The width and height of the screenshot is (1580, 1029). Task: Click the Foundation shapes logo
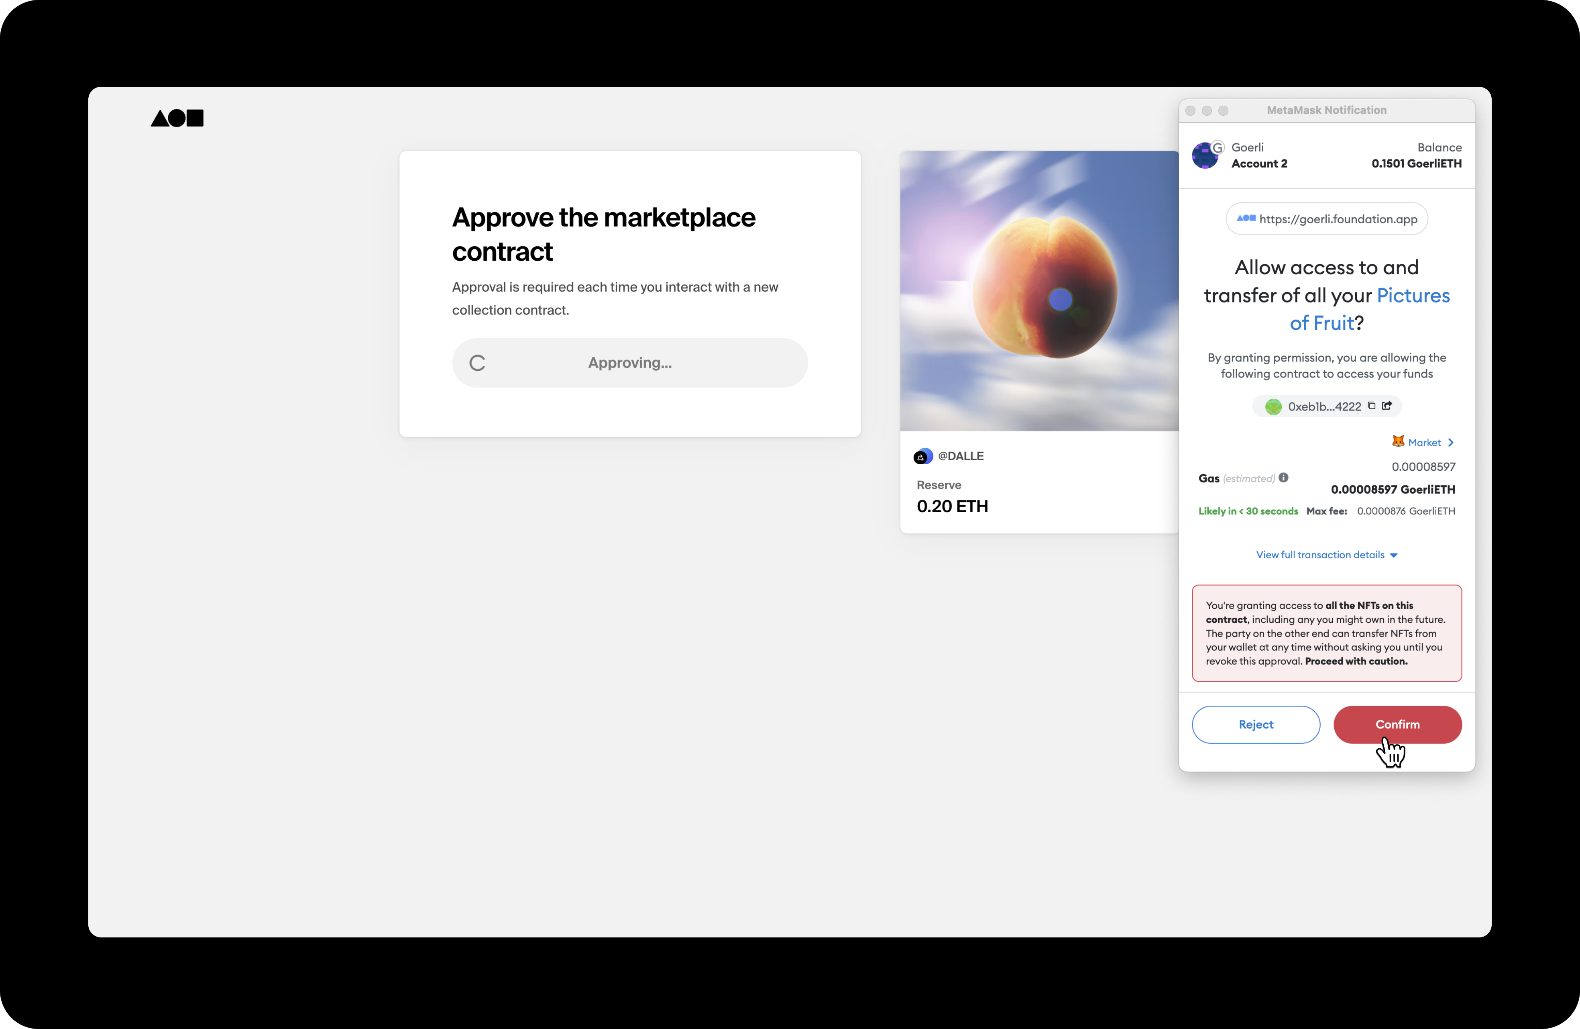coord(177,118)
